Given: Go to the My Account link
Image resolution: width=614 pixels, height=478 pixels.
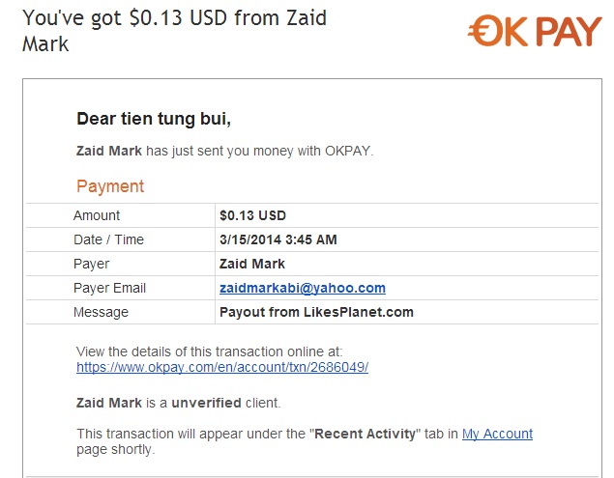Looking at the screenshot, I should tap(497, 434).
